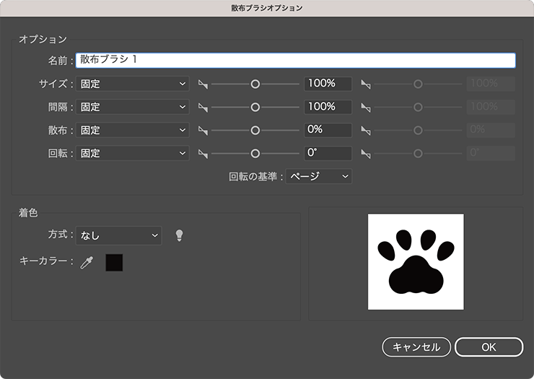Click the black key color swatch
The image size is (534, 379).
coord(114,262)
